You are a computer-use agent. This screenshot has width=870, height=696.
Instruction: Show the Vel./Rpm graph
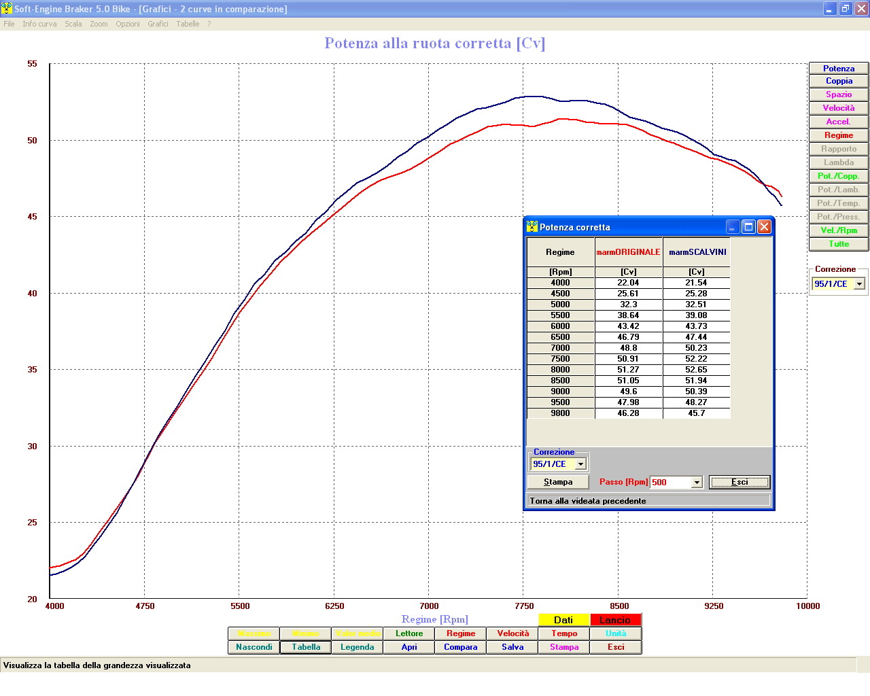pos(839,230)
